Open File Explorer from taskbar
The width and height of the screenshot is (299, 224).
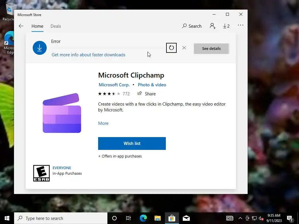pyautogui.click(x=157, y=218)
